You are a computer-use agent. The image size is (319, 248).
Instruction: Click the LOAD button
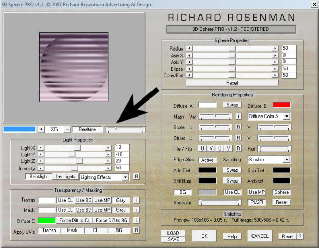[x=173, y=233]
